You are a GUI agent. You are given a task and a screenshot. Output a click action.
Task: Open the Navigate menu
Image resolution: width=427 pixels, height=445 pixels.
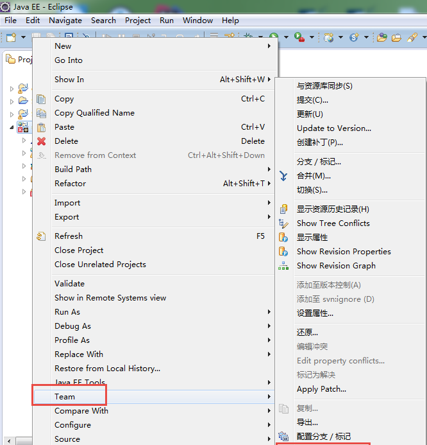tap(65, 21)
